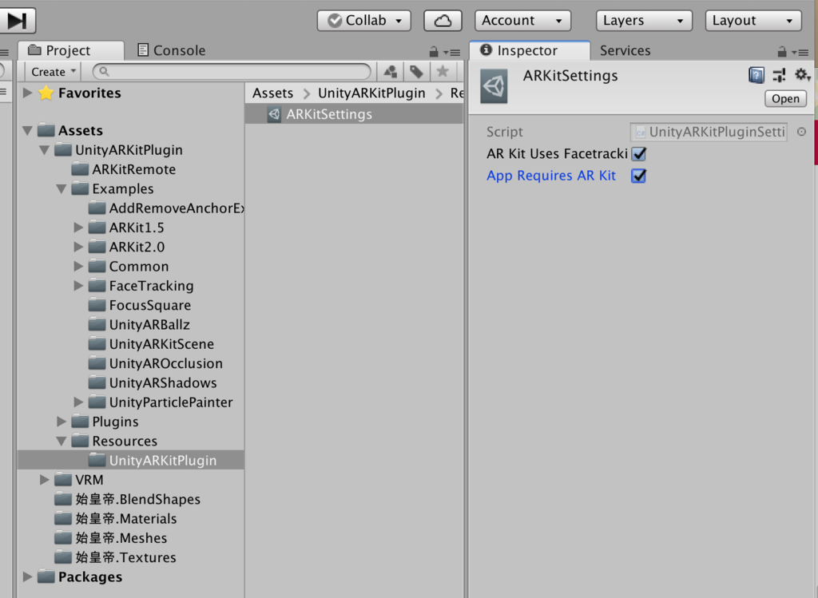Click the Inspector panel lock icon
Image resolution: width=818 pixels, height=598 pixels.
point(781,52)
